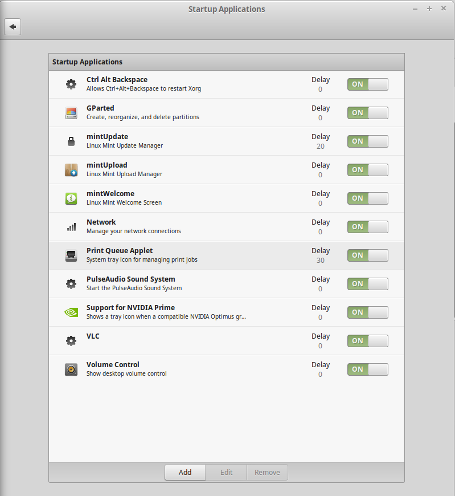The image size is (455, 496).
Task: Click the mintWelcome green chat icon
Action: (x=71, y=198)
